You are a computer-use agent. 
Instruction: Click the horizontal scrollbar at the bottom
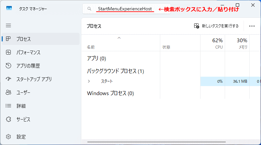click(157, 142)
